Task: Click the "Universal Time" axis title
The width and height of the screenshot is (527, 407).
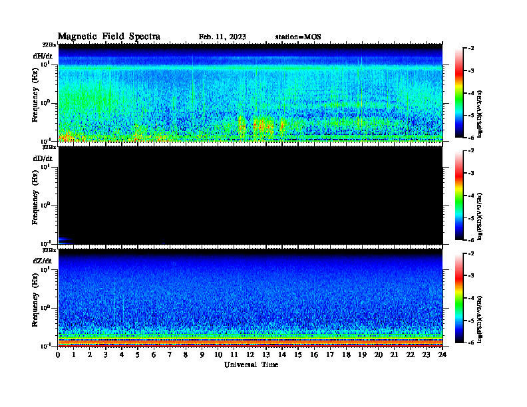Action: click(251, 364)
